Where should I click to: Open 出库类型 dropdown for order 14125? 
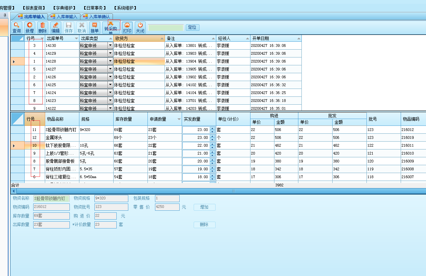click(110, 85)
